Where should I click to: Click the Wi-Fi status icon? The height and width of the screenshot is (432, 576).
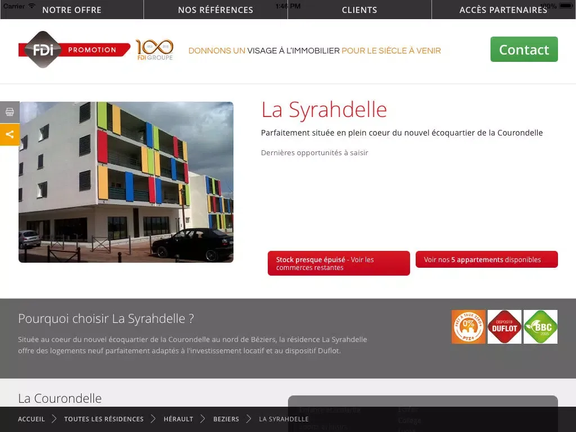pyautogui.click(x=32, y=6)
